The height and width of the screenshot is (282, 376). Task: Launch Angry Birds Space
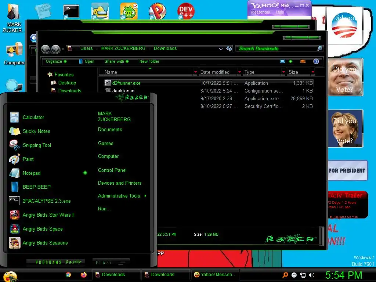pyautogui.click(x=43, y=229)
